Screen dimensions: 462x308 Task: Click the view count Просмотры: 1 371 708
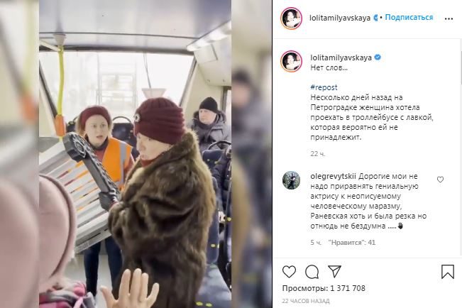(x=324, y=288)
